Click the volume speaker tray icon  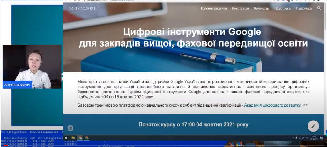(x=303, y=138)
